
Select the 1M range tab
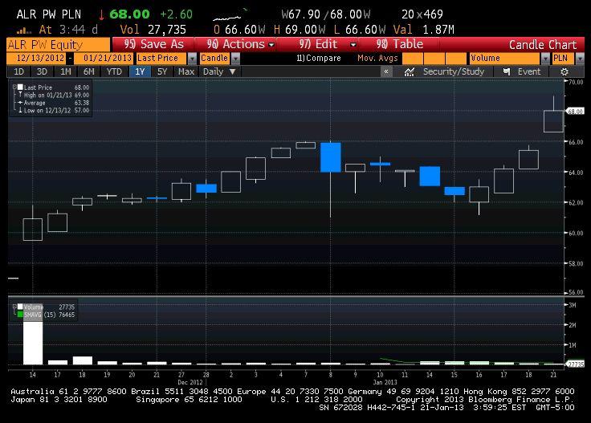tap(66, 71)
